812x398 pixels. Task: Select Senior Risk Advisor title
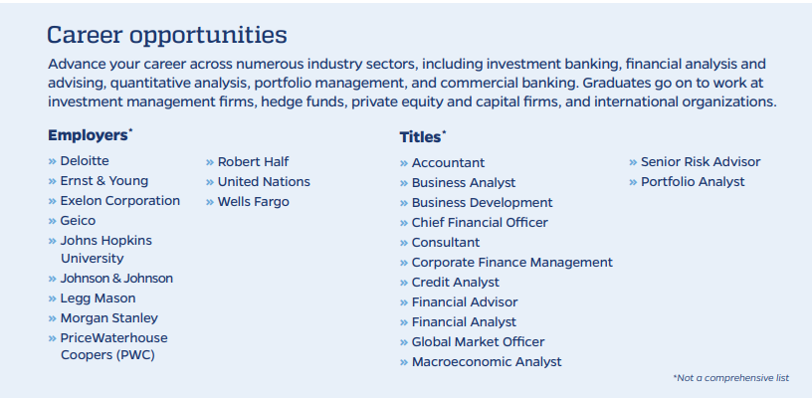point(700,161)
